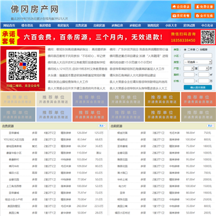Open the rental listing with 87.00㎡ area
216x216 pixels.
[163, 179]
